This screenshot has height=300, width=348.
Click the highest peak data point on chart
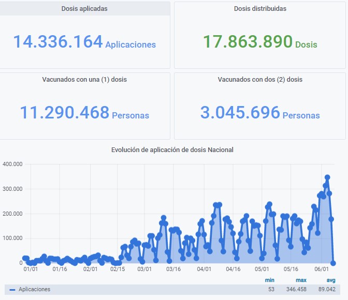pyautogui.click(x=327, y=177)
